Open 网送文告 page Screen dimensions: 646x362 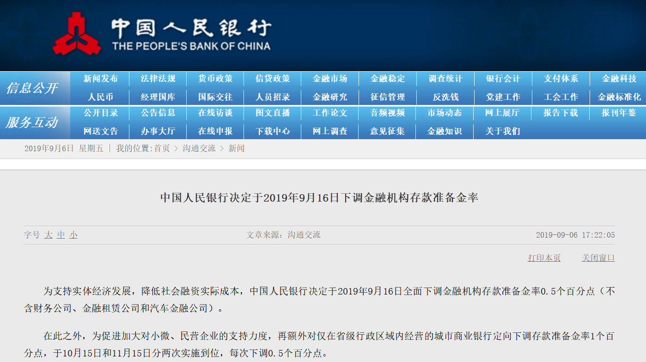click(100, 131)
